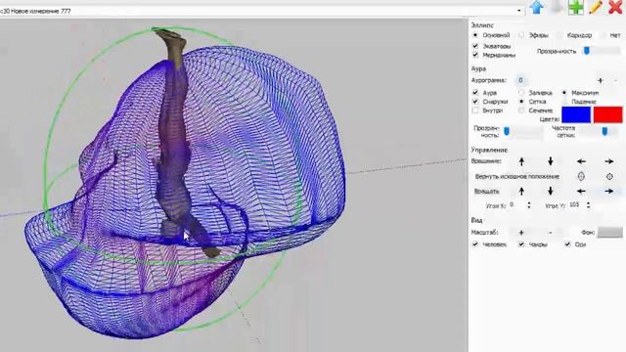The height and width of the screenshot is (352, 626).
Task: Zoom out with the Масштаб minus
Action: (x=550, y=233)
